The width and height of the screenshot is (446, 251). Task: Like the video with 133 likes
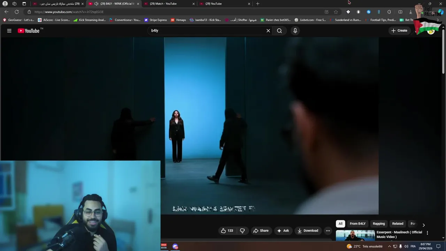pyautogui.click(x=227, y=230)
